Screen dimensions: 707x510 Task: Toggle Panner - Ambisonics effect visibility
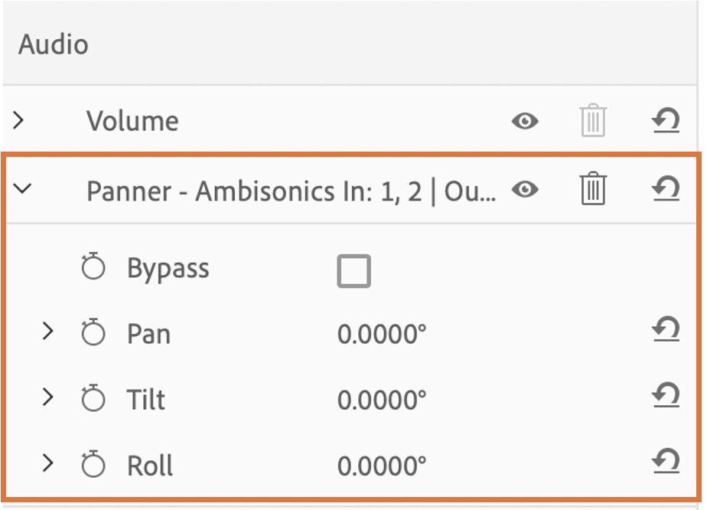coord(525,189)
